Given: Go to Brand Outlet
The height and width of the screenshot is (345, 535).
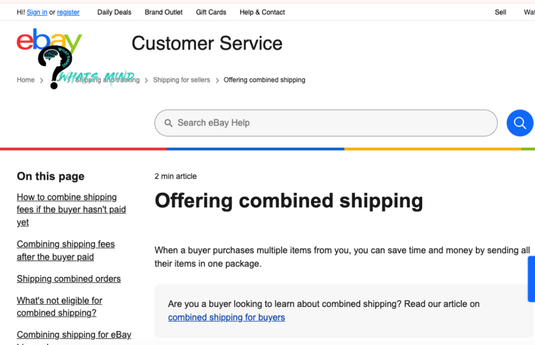Looking at the screenshot, I should pyautogui.click(x=164, y=12).
